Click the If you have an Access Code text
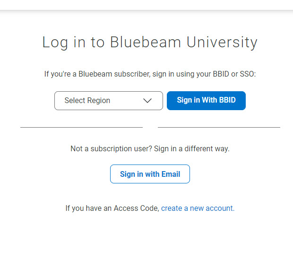 (x=112, y=208)
